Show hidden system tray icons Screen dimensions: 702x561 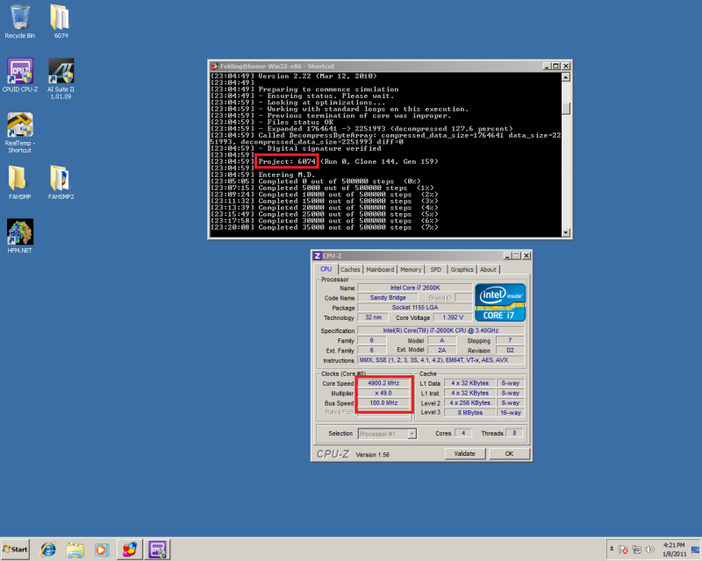coord(612,549)
